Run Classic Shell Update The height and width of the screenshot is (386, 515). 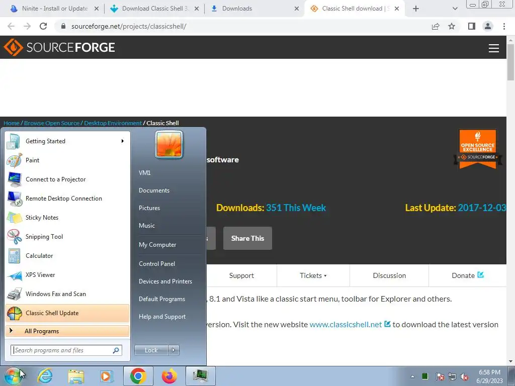click(67, 313)
